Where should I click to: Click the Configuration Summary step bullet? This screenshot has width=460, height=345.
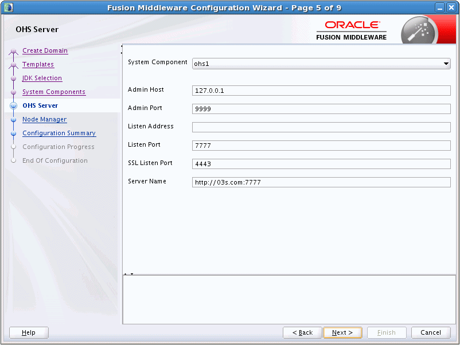(13, 134)
